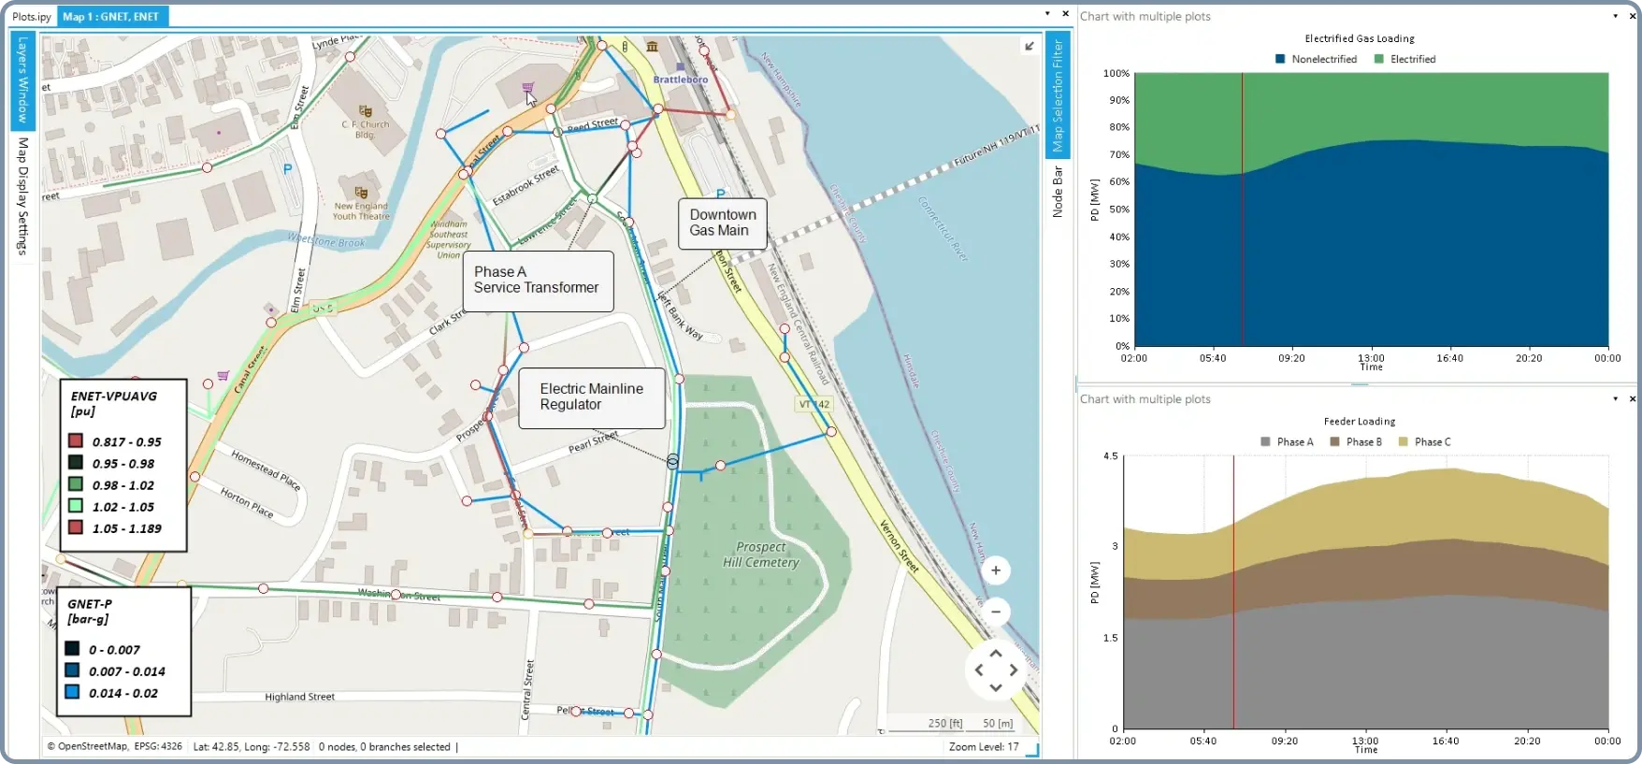Viewport: 1642px width, 764px height.
Task: Pan the map down with arrow control
Action: 996,687
